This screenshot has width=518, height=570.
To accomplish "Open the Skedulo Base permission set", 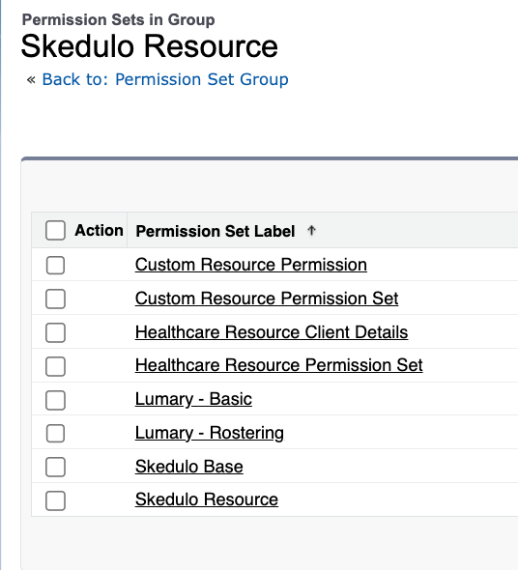I will [189, 467].
